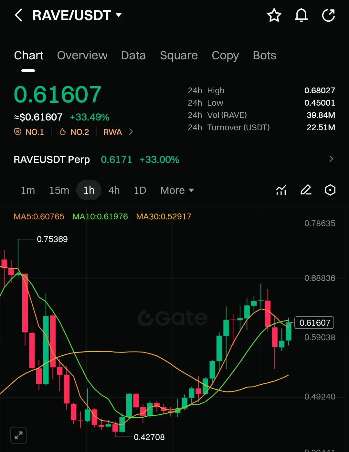Open the RAVEUSDT Perp contract row
The width and height of the screenshot is (349, 452).
(x=174, y=159)
